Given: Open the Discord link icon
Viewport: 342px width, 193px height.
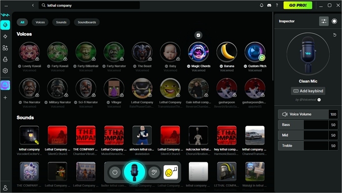Looking at the screenshot, I should pos(269,5).
